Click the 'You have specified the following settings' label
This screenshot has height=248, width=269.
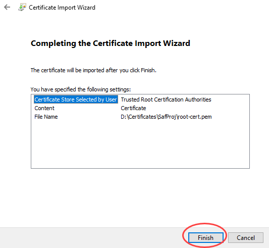click(x=81, y=89)
